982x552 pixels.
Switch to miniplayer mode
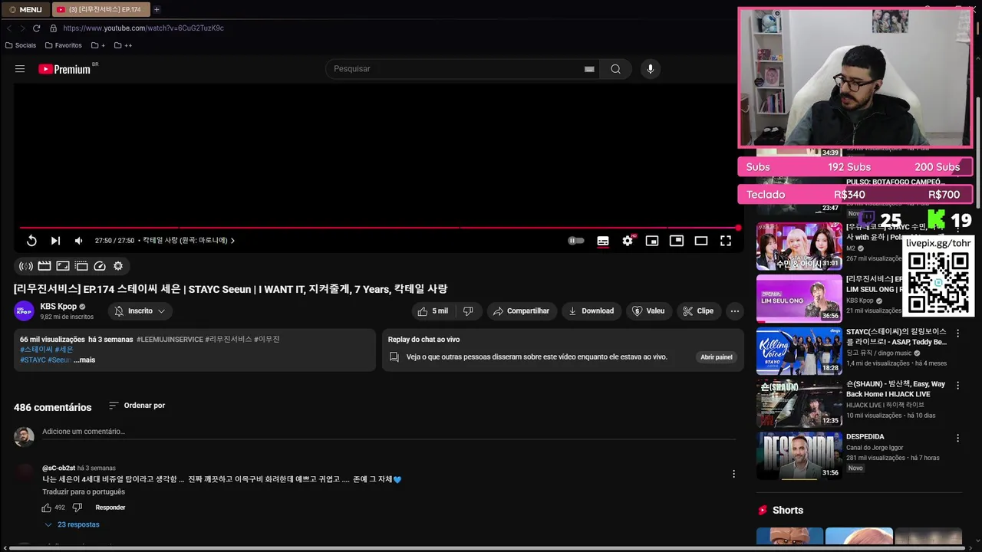click(x=652, y=241)
